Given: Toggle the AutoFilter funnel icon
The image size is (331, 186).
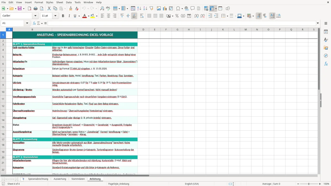Looking at the screenshot, I should [x=151, y=9].
